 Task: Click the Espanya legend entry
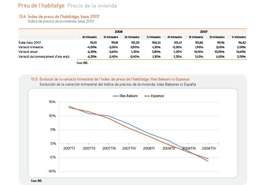pyautogui.click(x=154, y=96)
